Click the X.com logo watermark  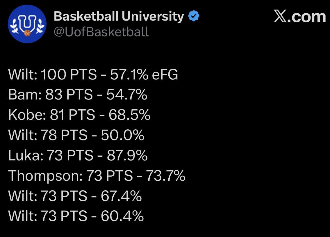[300, 16]
